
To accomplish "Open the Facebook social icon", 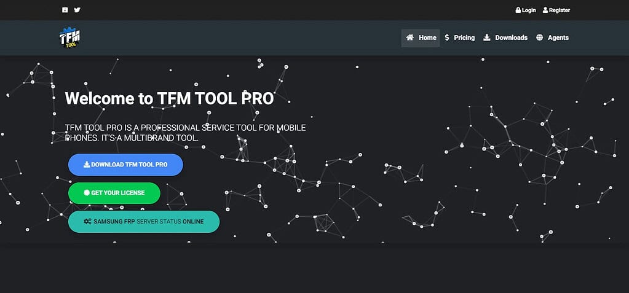I will tap(65, 10).
